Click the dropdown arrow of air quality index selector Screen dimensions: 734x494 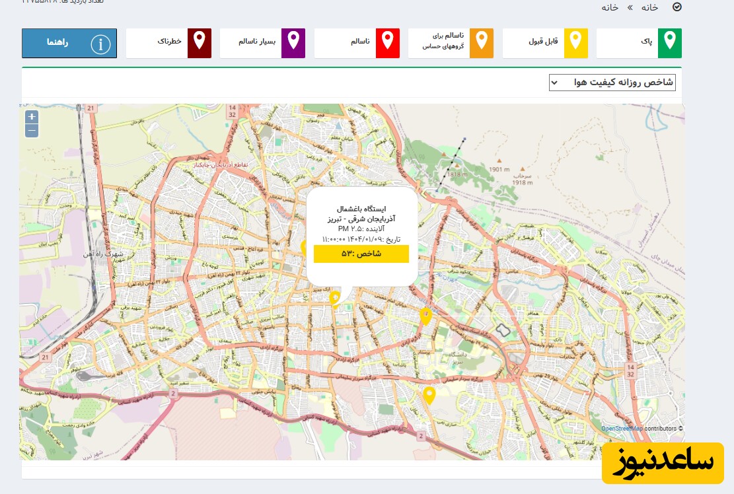[x=555, y=83]
